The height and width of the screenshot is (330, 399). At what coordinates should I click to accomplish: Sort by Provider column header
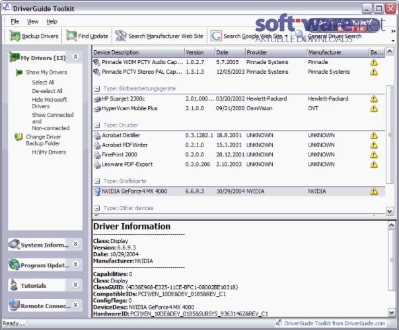pos(276,53)
